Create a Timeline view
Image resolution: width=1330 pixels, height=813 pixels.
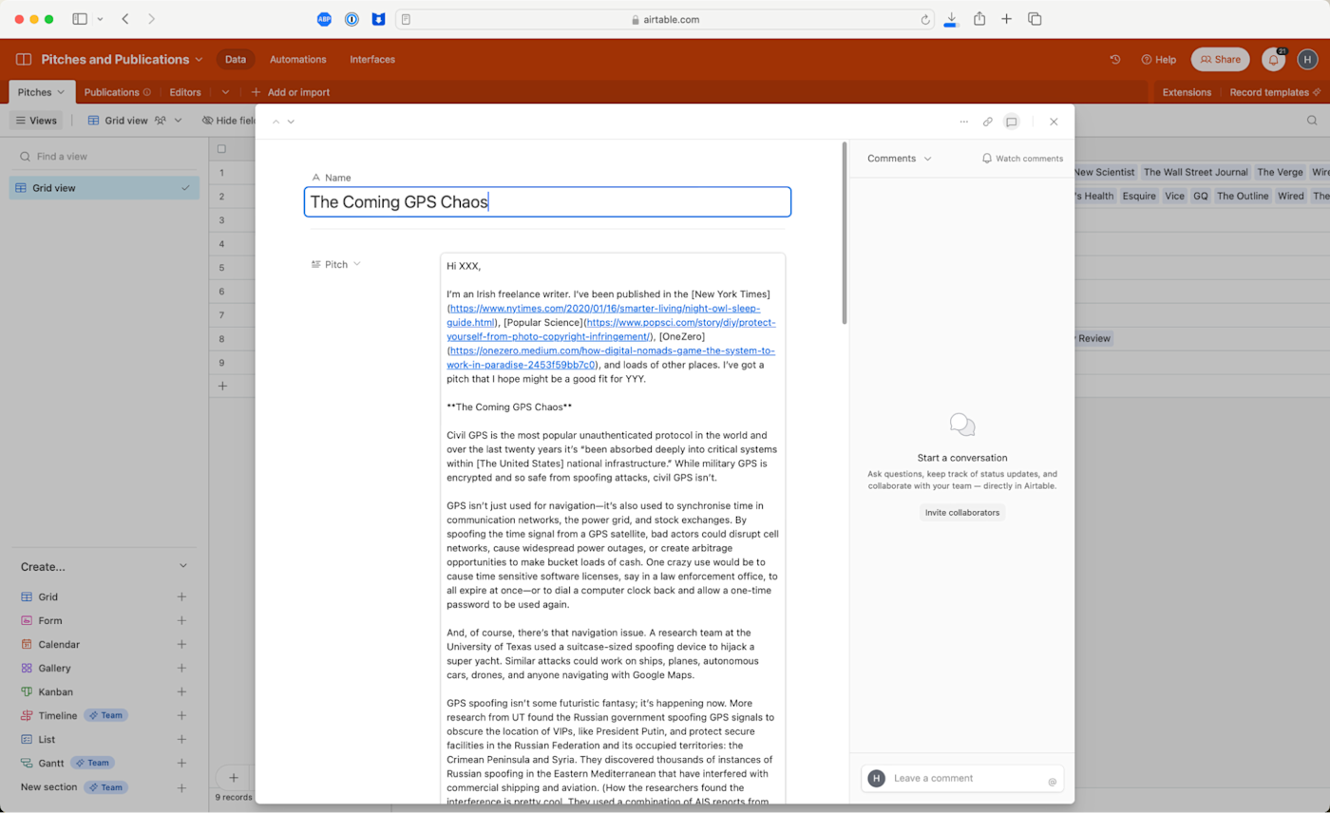point(104,715)
